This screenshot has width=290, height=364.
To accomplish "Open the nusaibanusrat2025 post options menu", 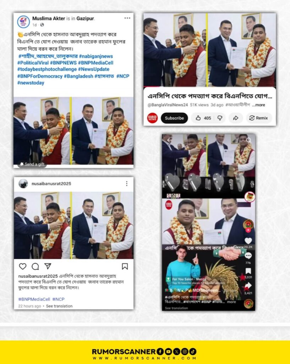I will [x=127, y=184].
